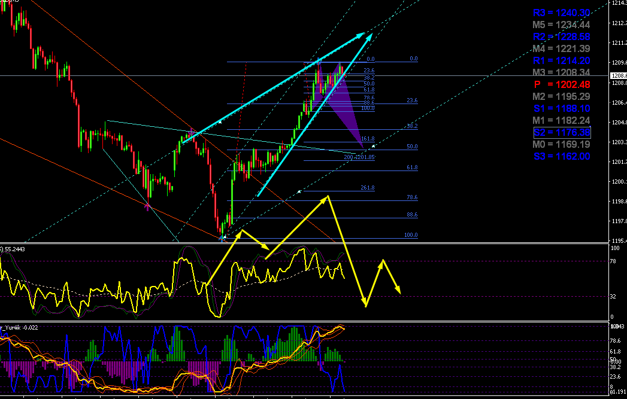Viewport: 627px width, 399px height.
Task: Click the 88.6 label of the larger Fibonacci retracement
Action: pyautogui.click(x=412, y=215)
